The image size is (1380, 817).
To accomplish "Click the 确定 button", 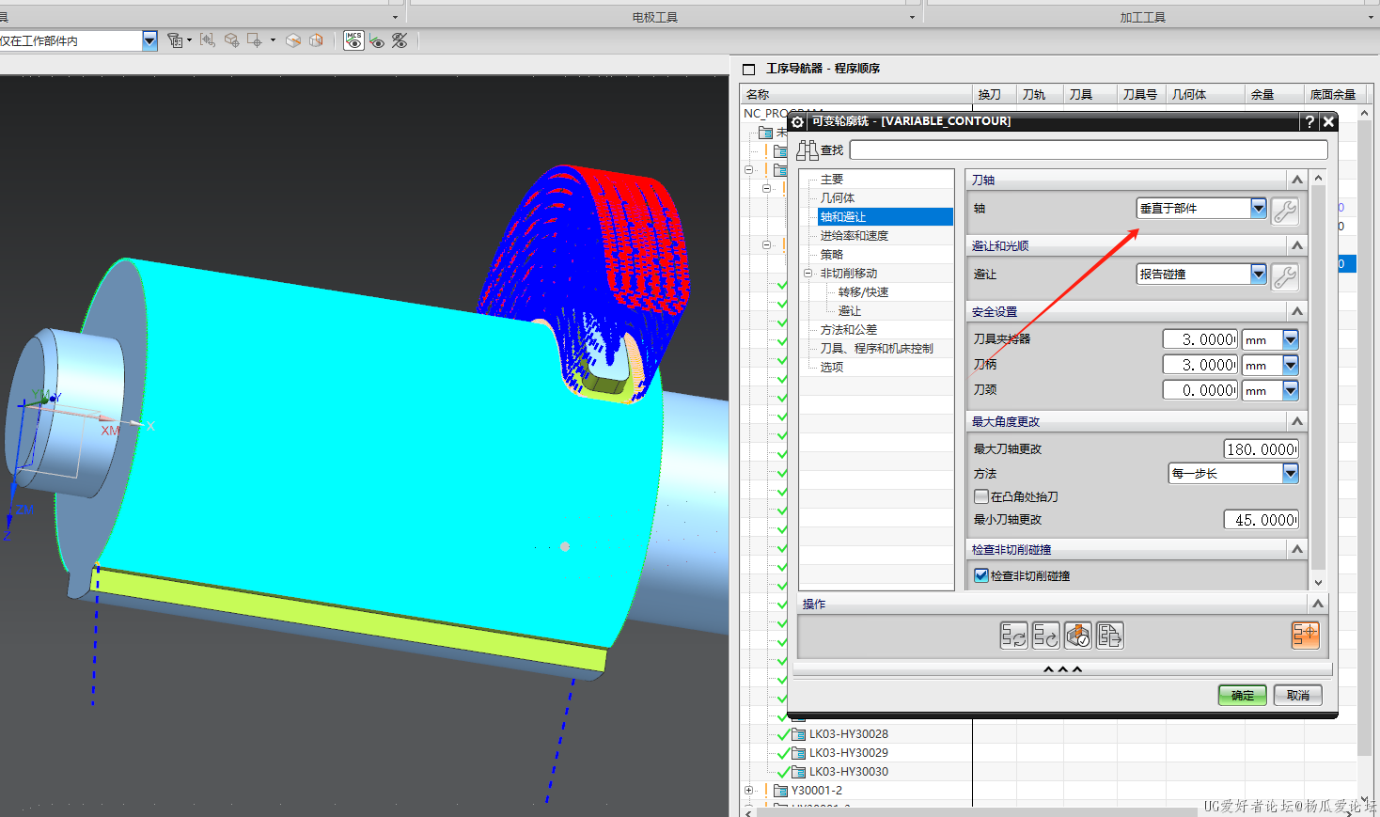I will (1243, 695).
